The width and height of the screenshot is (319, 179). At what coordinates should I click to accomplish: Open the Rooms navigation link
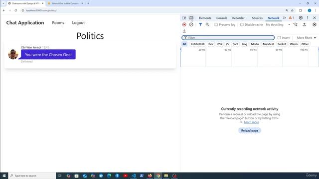58,23
